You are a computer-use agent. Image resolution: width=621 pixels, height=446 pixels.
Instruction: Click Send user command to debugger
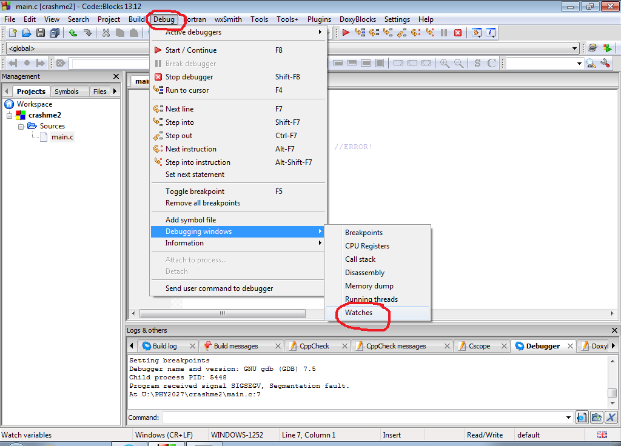click(x=238, y=288)
